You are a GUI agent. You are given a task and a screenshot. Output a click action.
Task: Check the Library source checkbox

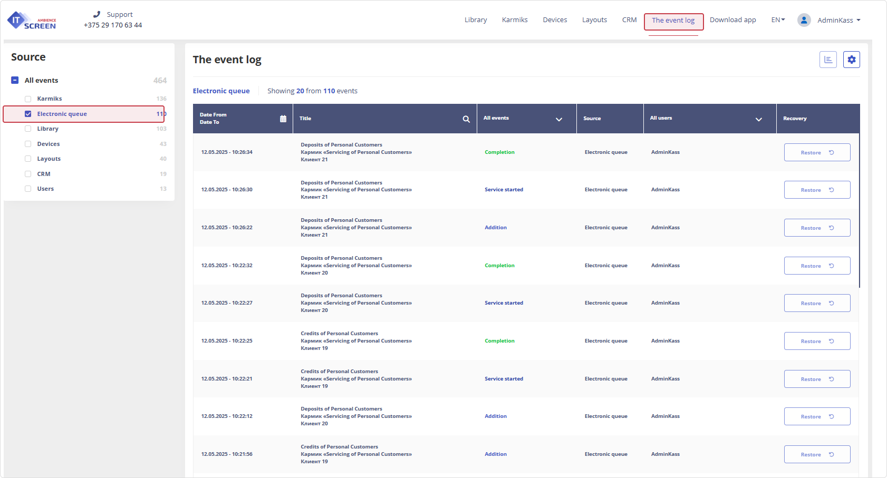click(28, 129)
